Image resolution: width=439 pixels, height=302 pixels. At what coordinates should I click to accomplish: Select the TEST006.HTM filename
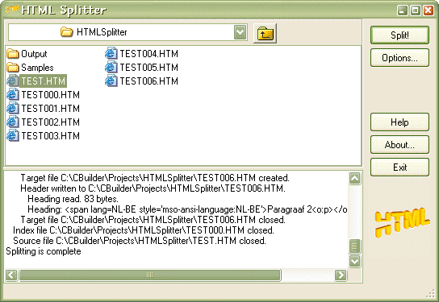[x=149, y=81]
